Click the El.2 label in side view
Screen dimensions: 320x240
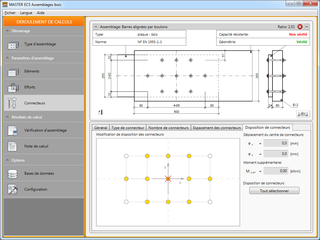click(295, 105)
